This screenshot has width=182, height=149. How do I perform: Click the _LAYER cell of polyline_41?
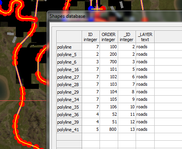click(145, 129)
